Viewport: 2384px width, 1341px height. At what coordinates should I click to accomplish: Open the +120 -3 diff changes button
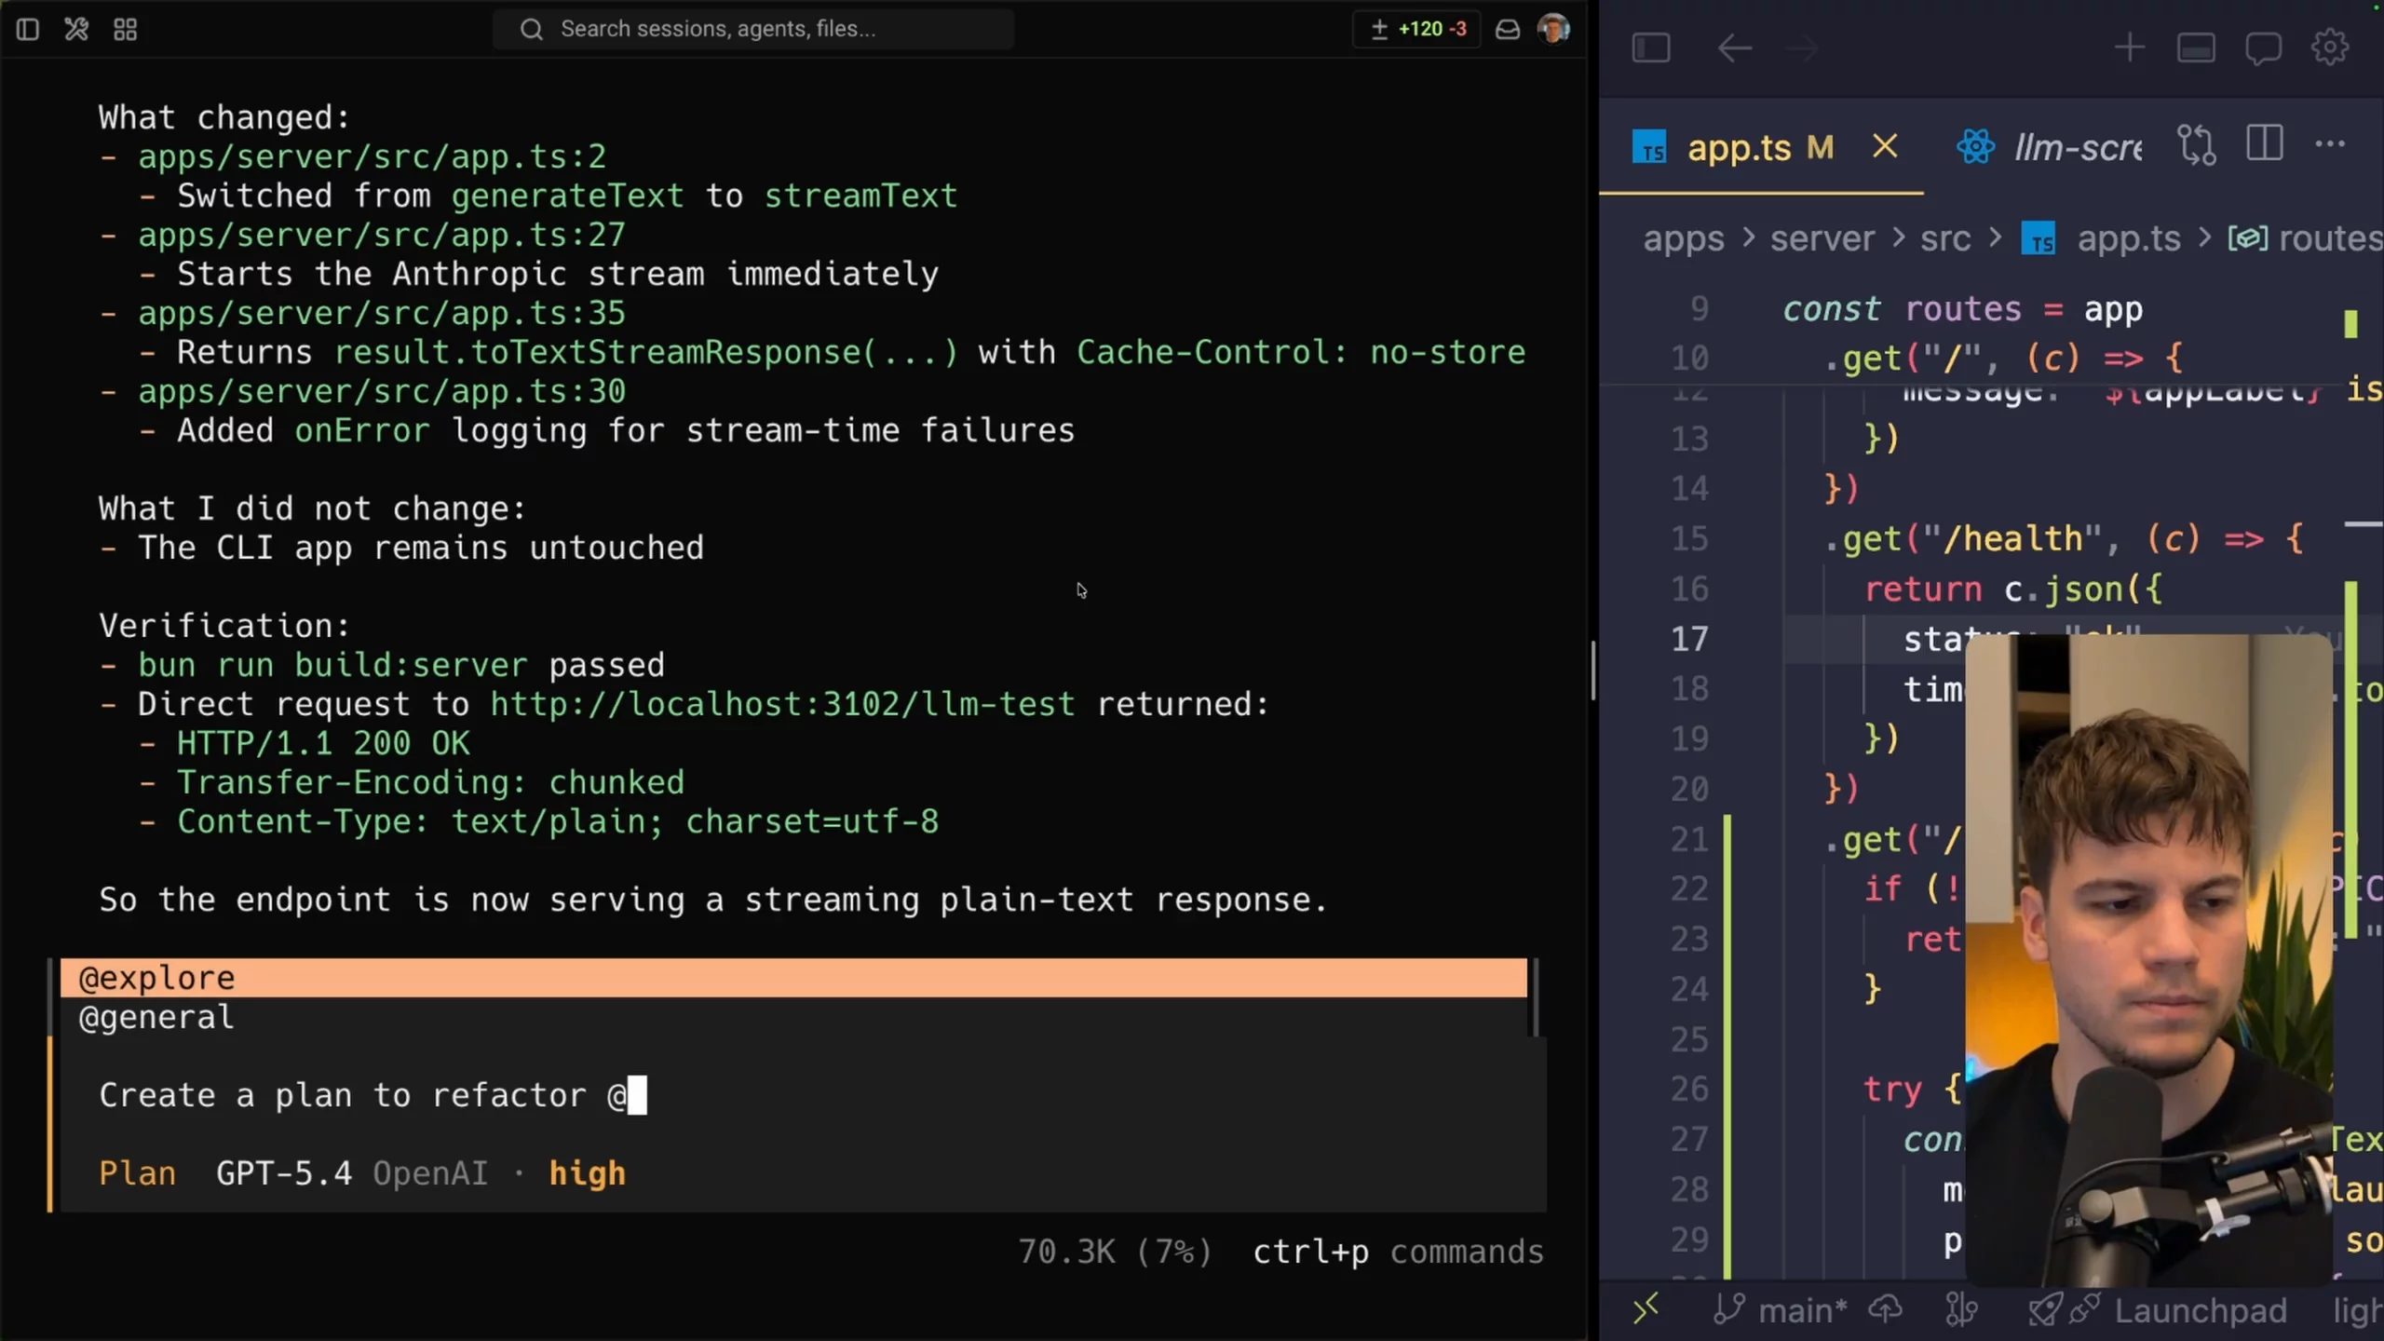tap(1418, 29)
